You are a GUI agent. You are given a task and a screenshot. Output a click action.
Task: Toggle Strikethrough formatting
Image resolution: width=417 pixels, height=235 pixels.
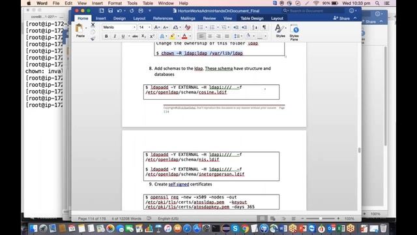point(135,37)
